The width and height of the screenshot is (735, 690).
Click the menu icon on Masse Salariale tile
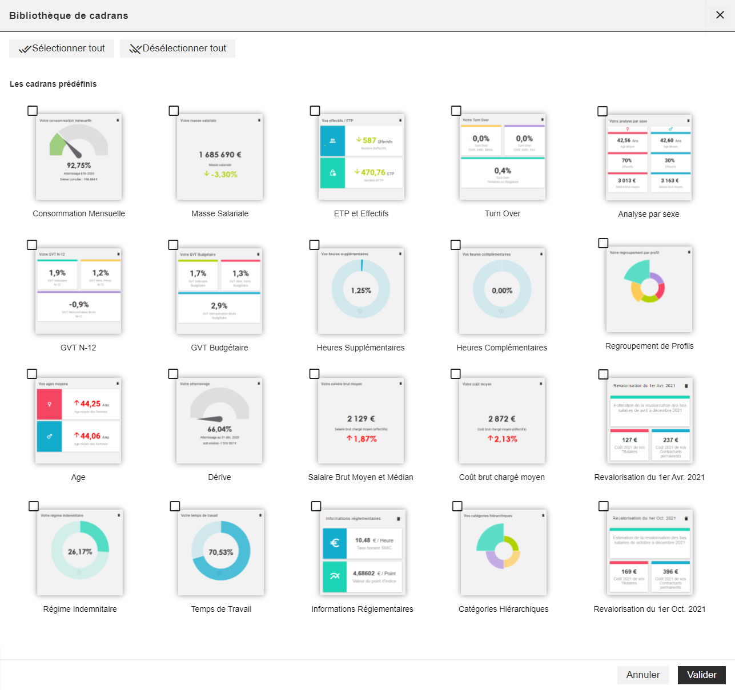pos(259,120)
